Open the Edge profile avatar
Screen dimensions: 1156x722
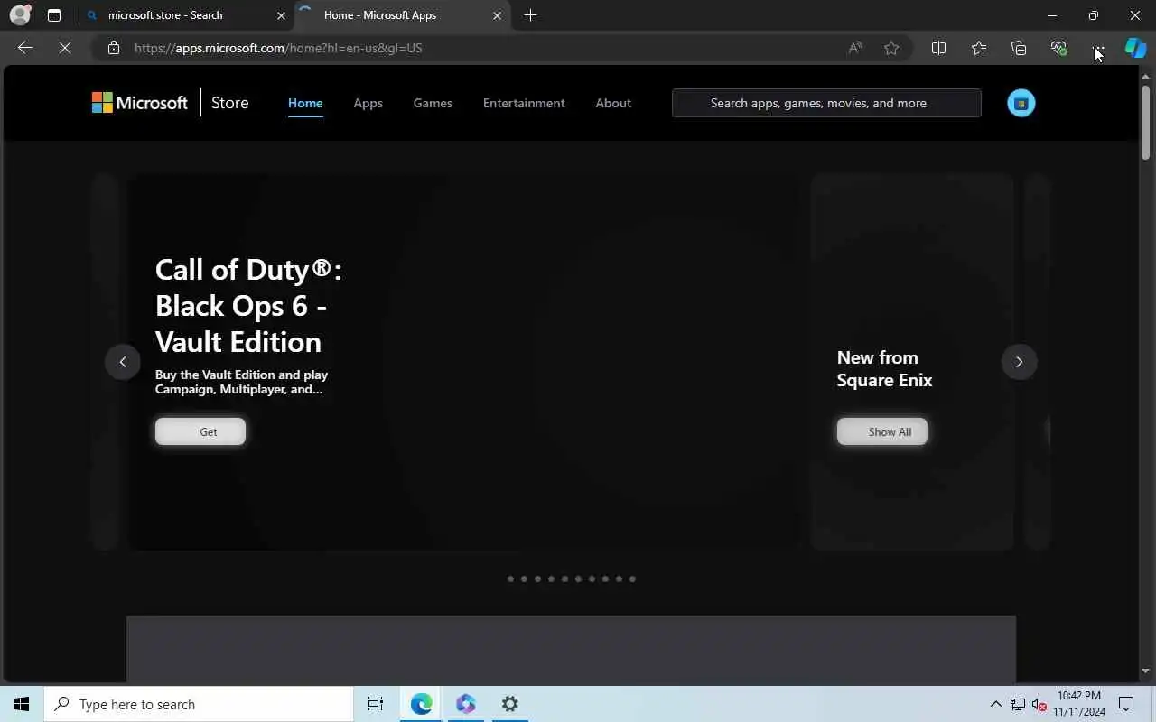click(x=20, y=15)
